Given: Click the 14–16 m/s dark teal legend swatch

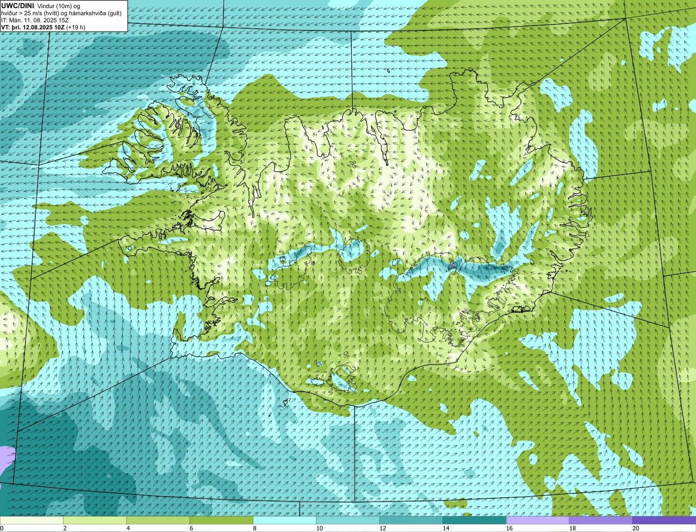Looking at the screenshot, I should [x=474, y=521].
